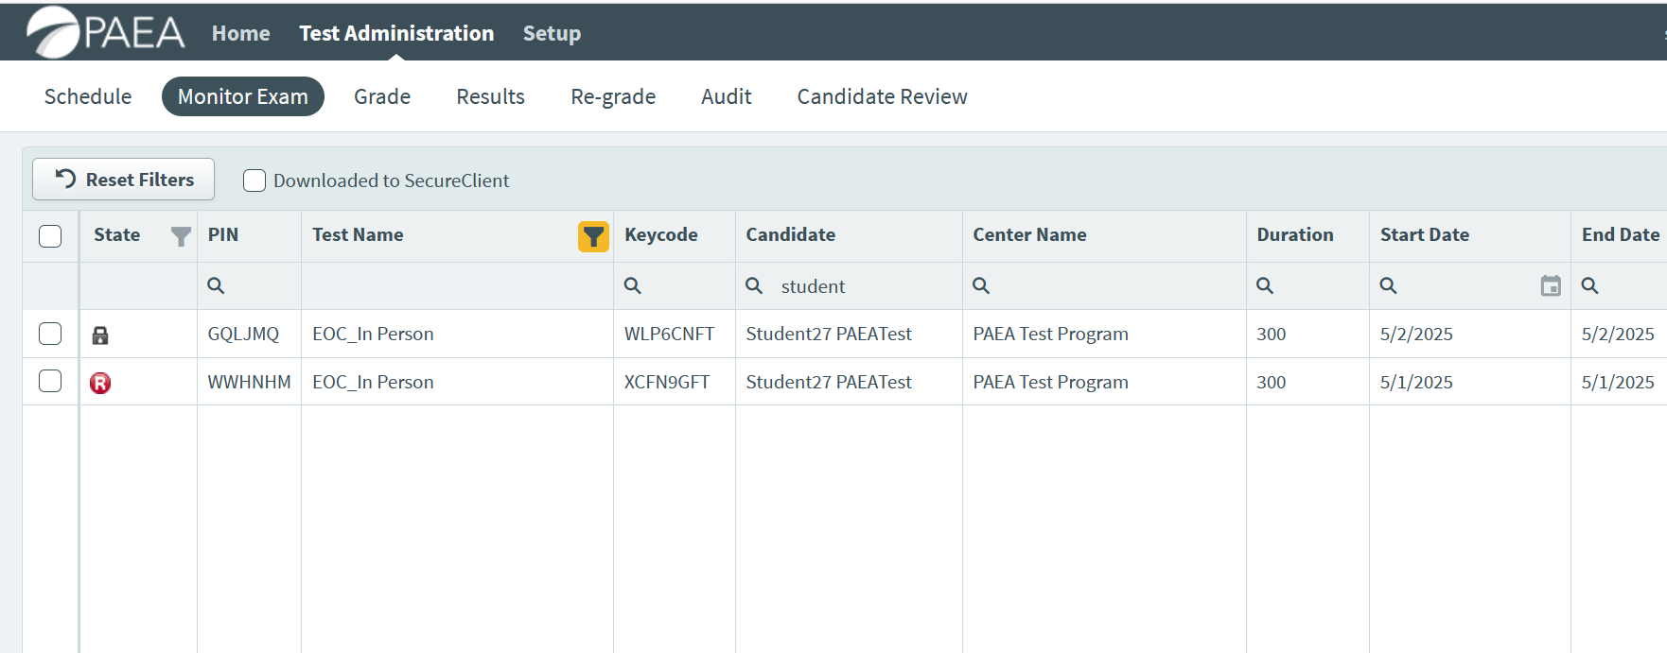Click the Start Date search magnifier icon

(1388, 285)
